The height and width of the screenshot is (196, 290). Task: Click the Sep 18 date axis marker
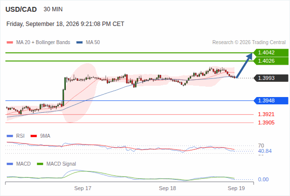pyautogui.click(x=168, y=188)
